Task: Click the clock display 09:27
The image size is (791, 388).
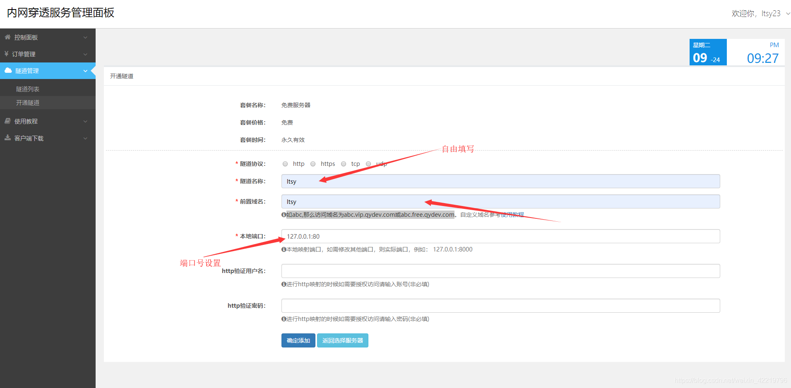Action: [x=762, y=58]
